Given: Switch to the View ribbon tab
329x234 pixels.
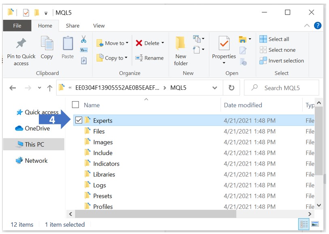Looking at the screenshot, I should [x=99, y=26].
